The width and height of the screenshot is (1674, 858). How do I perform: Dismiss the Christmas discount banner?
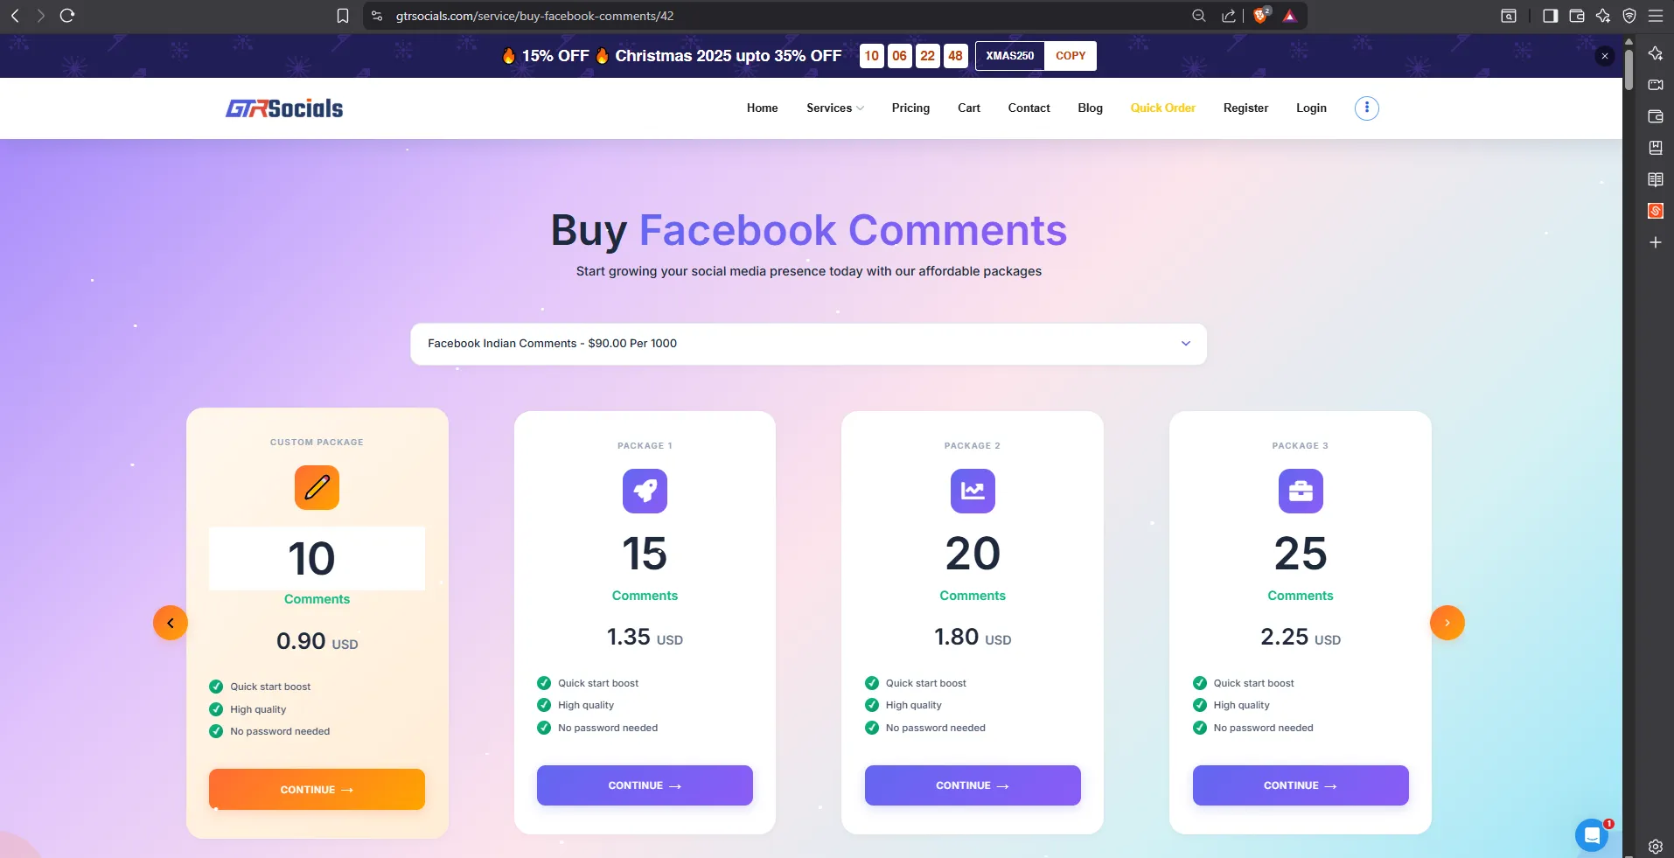point(1605,55)
